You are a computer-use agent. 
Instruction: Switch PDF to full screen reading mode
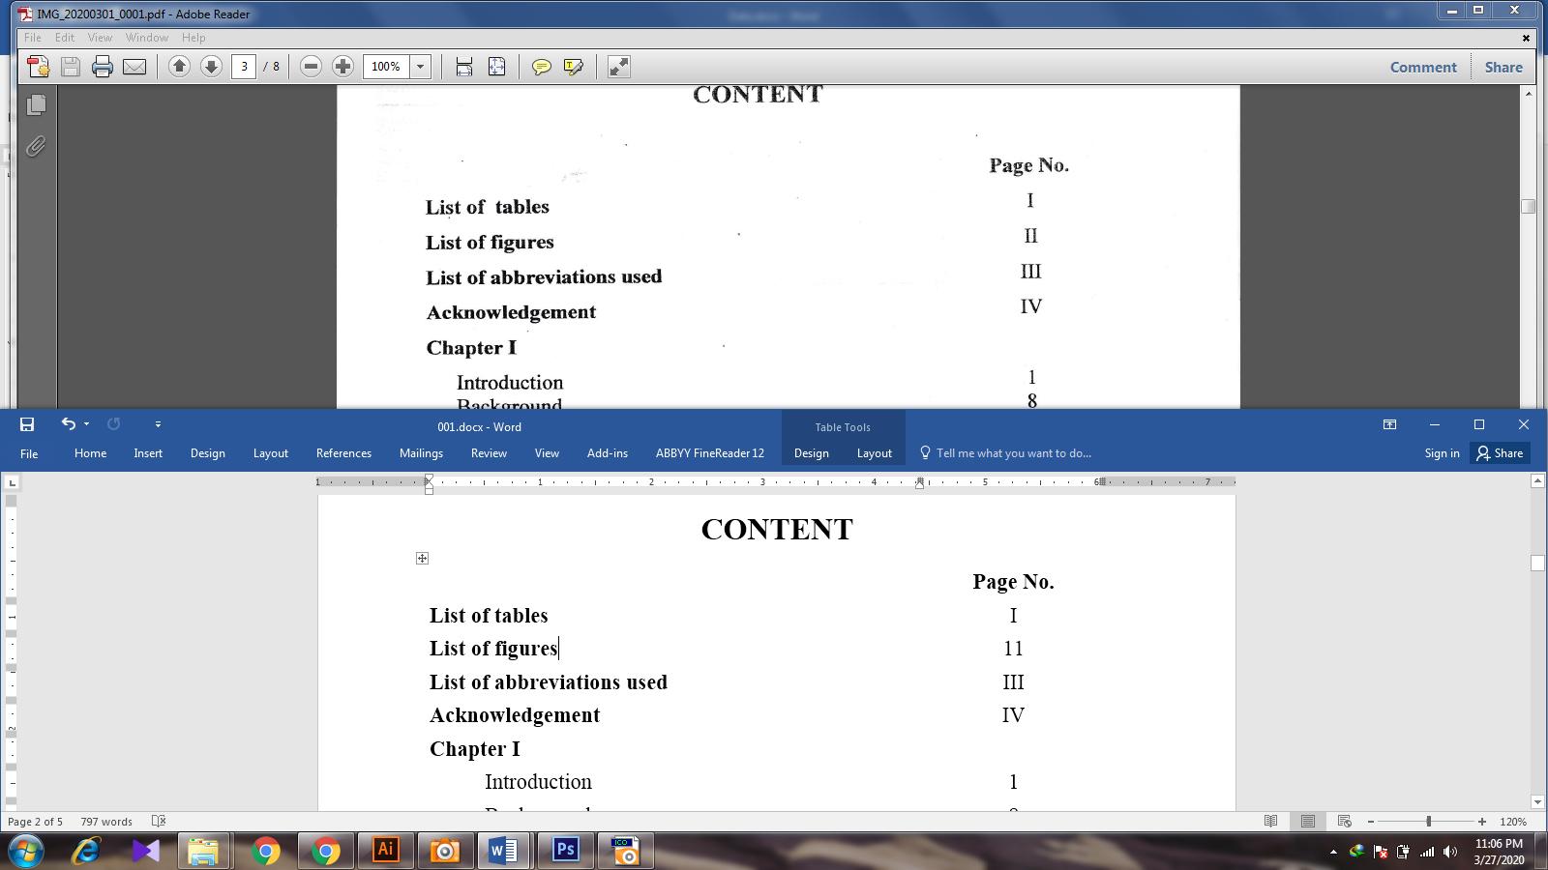(618, 67)
